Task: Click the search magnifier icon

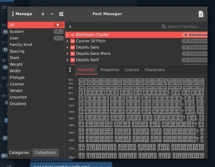Action: click(x=164, y=27)
